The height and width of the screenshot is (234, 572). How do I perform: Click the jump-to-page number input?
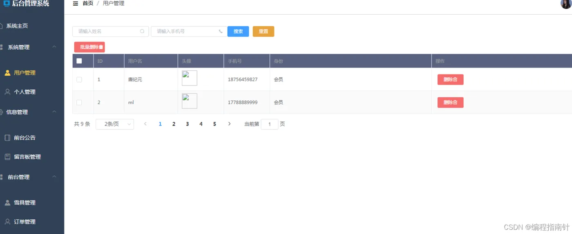[270, 124]
